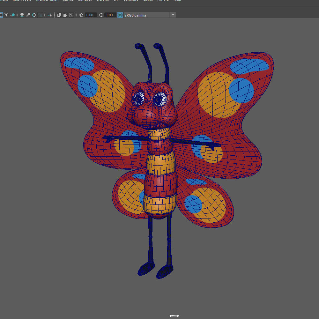The image size is (319, 319).
Task: Toggle Multisample Anti-aliasing icon
Action: click(34, 15)
